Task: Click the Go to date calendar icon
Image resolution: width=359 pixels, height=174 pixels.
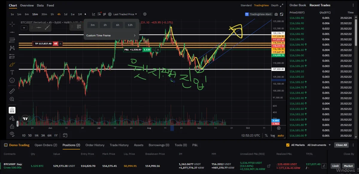Action: (65, 135)
